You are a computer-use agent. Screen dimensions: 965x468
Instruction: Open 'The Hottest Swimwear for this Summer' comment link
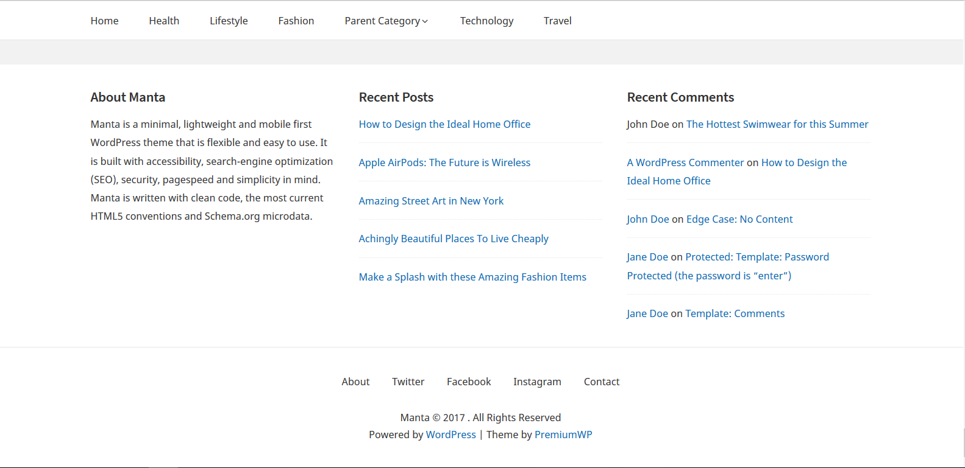[x=777, y=124]
